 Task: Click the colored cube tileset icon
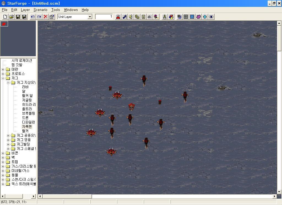point(171,17)
